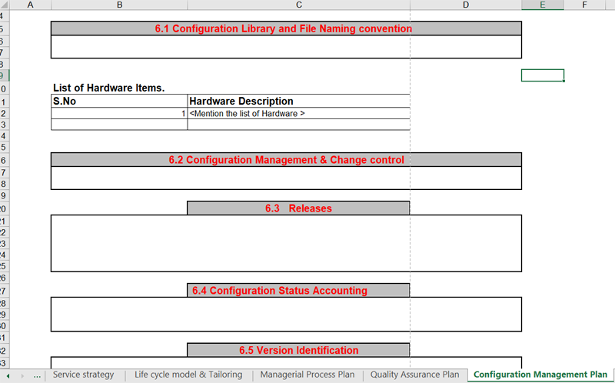Screen dimensions: 615x383
Task: Select column D header
Action: [x=466, y=5]
